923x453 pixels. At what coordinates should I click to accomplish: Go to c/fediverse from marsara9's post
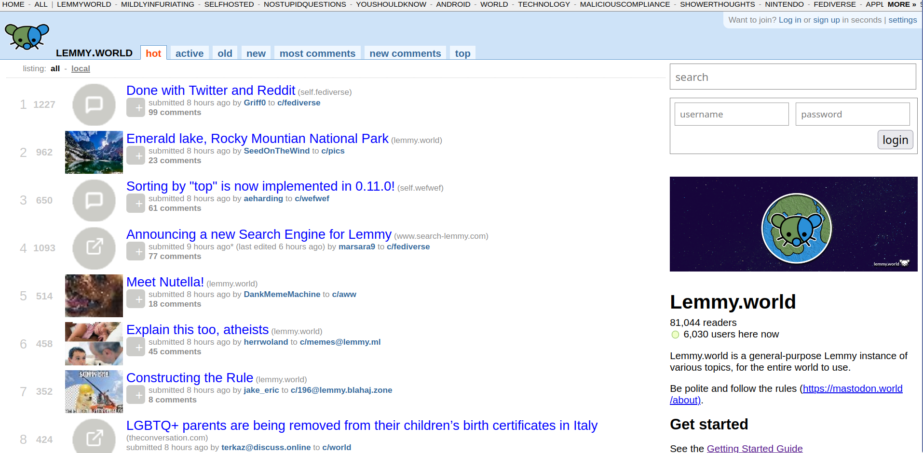coord(408,247)
